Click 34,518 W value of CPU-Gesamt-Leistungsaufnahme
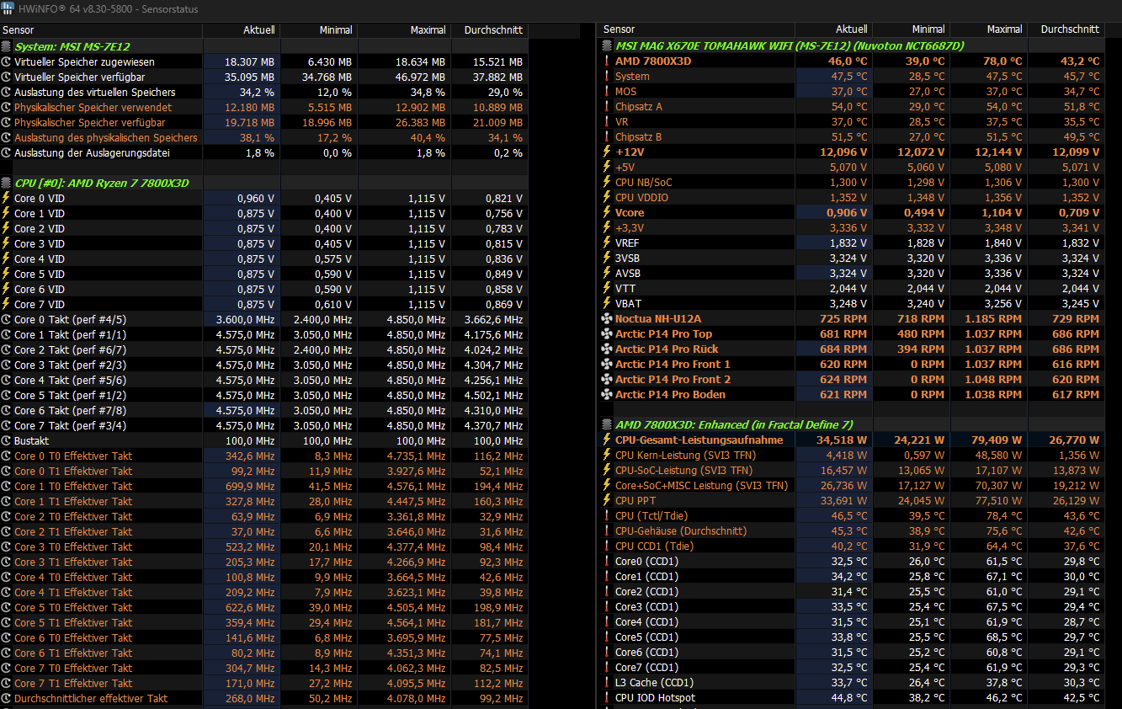Image resolution: width=1122 pixels, height=709 pixels. pos(842,440)
